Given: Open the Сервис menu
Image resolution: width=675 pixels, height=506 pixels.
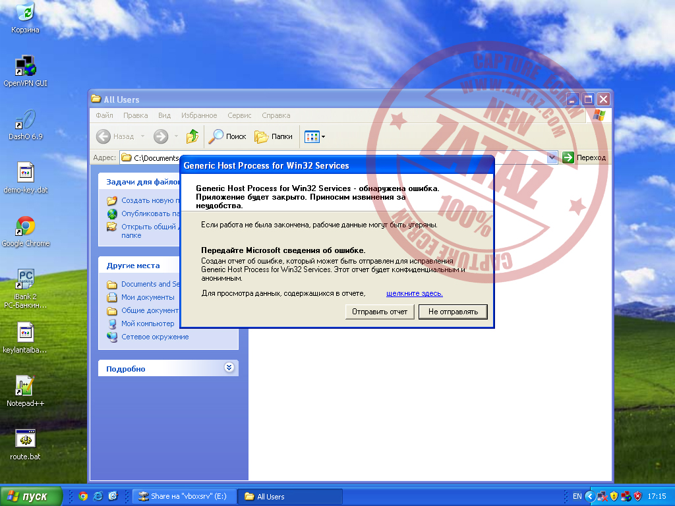Looking at the screenshot, I should (x=239, y=115).
